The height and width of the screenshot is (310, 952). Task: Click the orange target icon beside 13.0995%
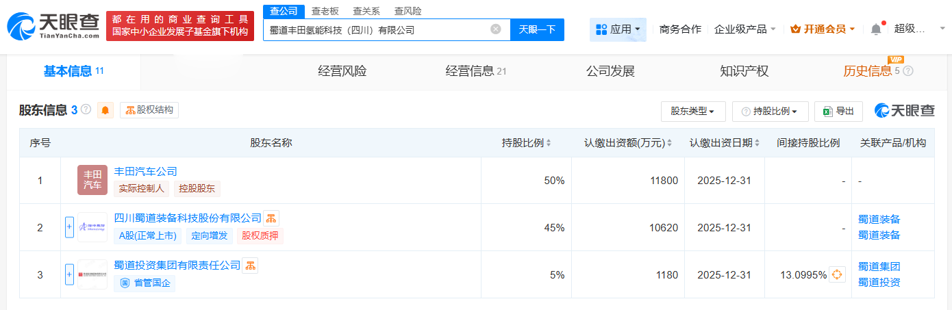pyautogui.click(x=837, y=274)
